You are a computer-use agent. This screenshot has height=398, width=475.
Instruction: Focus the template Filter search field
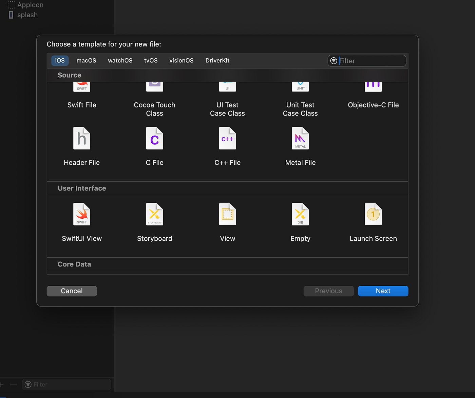[x=367, y=61]
